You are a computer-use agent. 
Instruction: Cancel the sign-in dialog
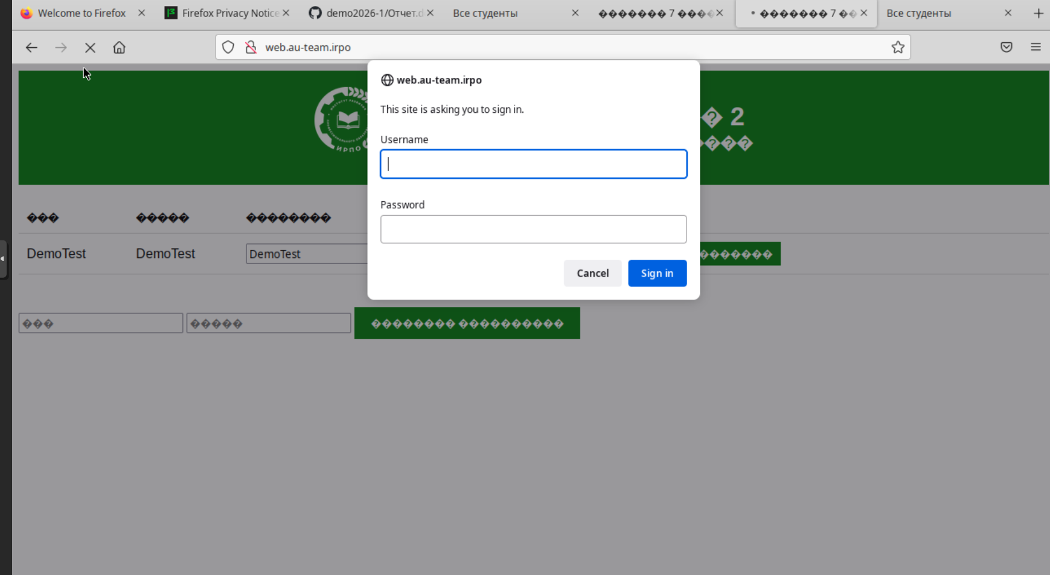[592, 273]
